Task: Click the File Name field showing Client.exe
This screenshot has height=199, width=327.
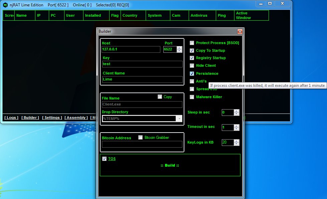Action: tap(142, 105)
